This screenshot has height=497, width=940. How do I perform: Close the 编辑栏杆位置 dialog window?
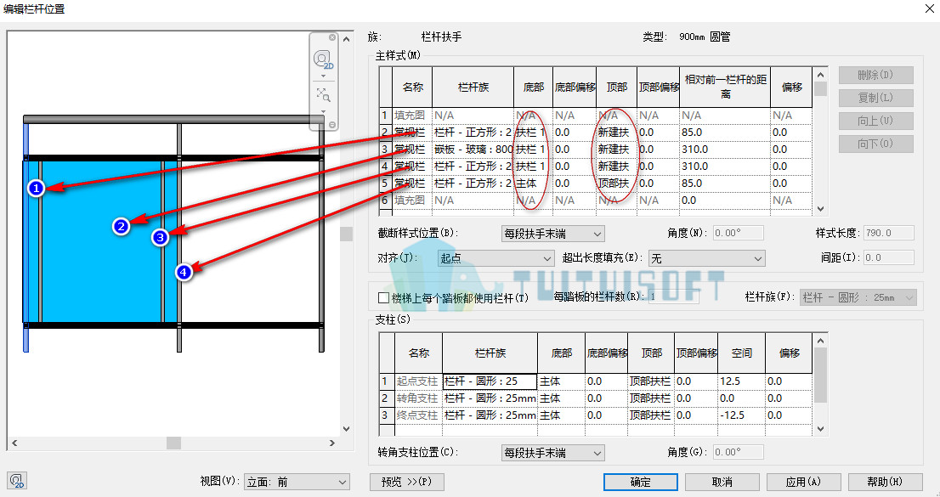pyautogui.click(x=929, y=8)
